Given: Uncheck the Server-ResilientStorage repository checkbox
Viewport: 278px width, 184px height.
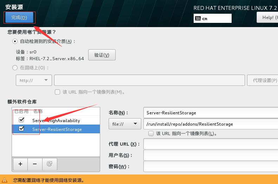Looking at the screenshot, I should click(x=21, y=128).
